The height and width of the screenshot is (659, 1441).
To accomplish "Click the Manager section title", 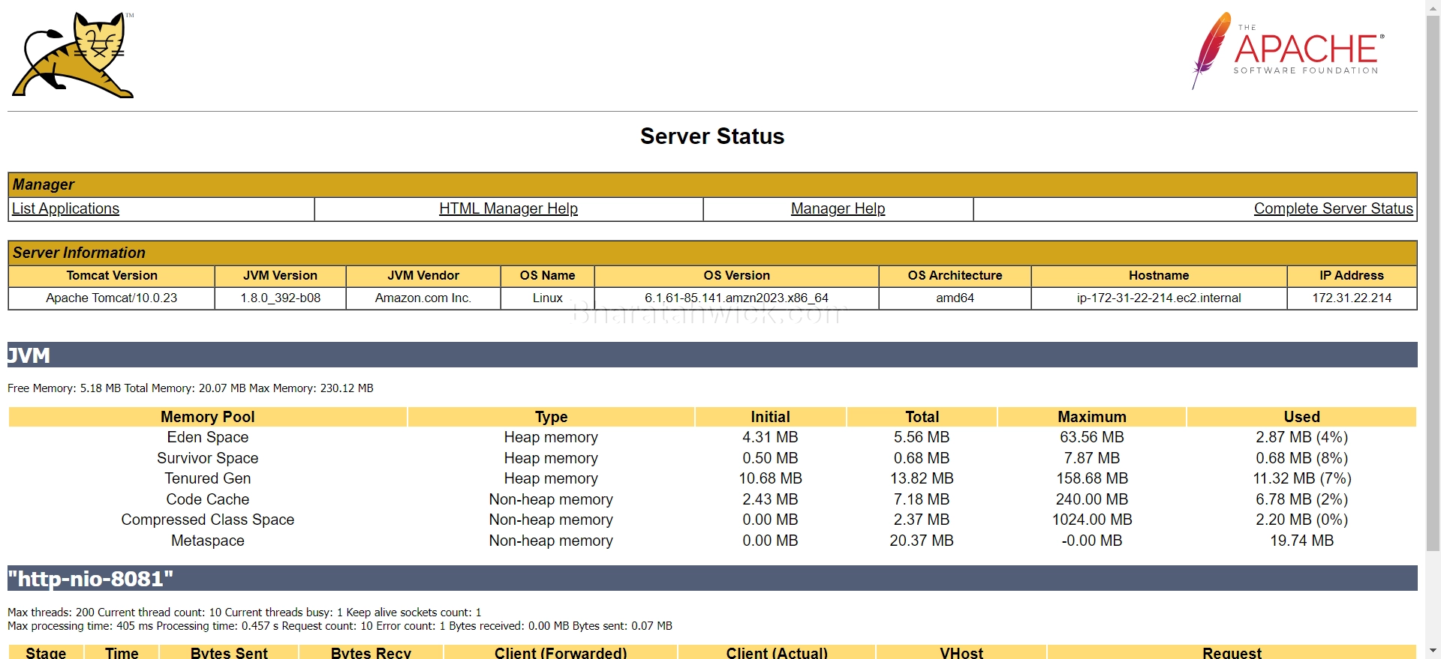I will coord(44,184).
